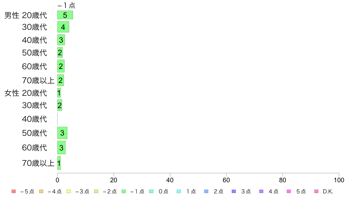Click the −4点 orange legend swatch
347x215 pixels.
41,191
